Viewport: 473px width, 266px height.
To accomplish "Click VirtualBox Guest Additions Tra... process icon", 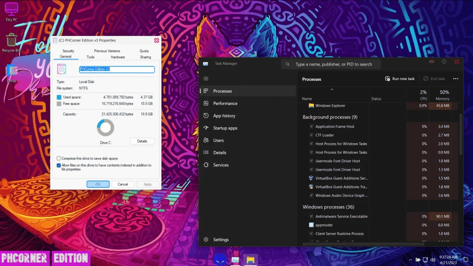I will (311, 187).
